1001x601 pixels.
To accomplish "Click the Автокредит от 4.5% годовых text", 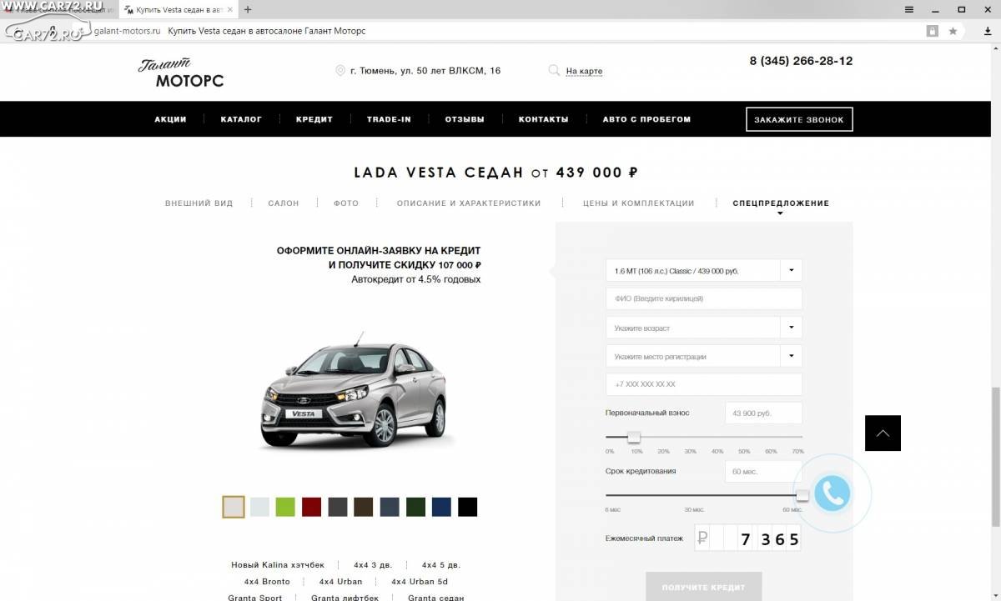I will (416, 279).
